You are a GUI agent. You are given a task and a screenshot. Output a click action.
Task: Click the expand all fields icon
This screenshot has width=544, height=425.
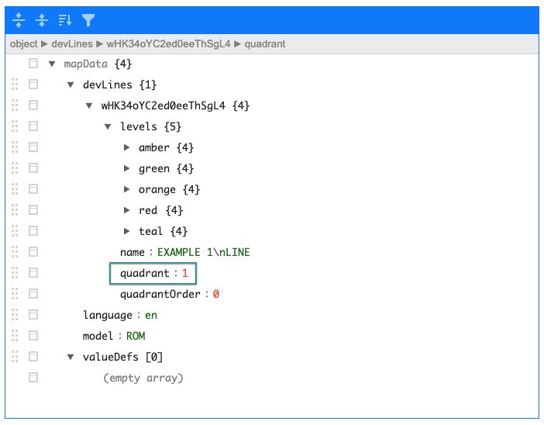pyautogui.click(x=19, y=20)
